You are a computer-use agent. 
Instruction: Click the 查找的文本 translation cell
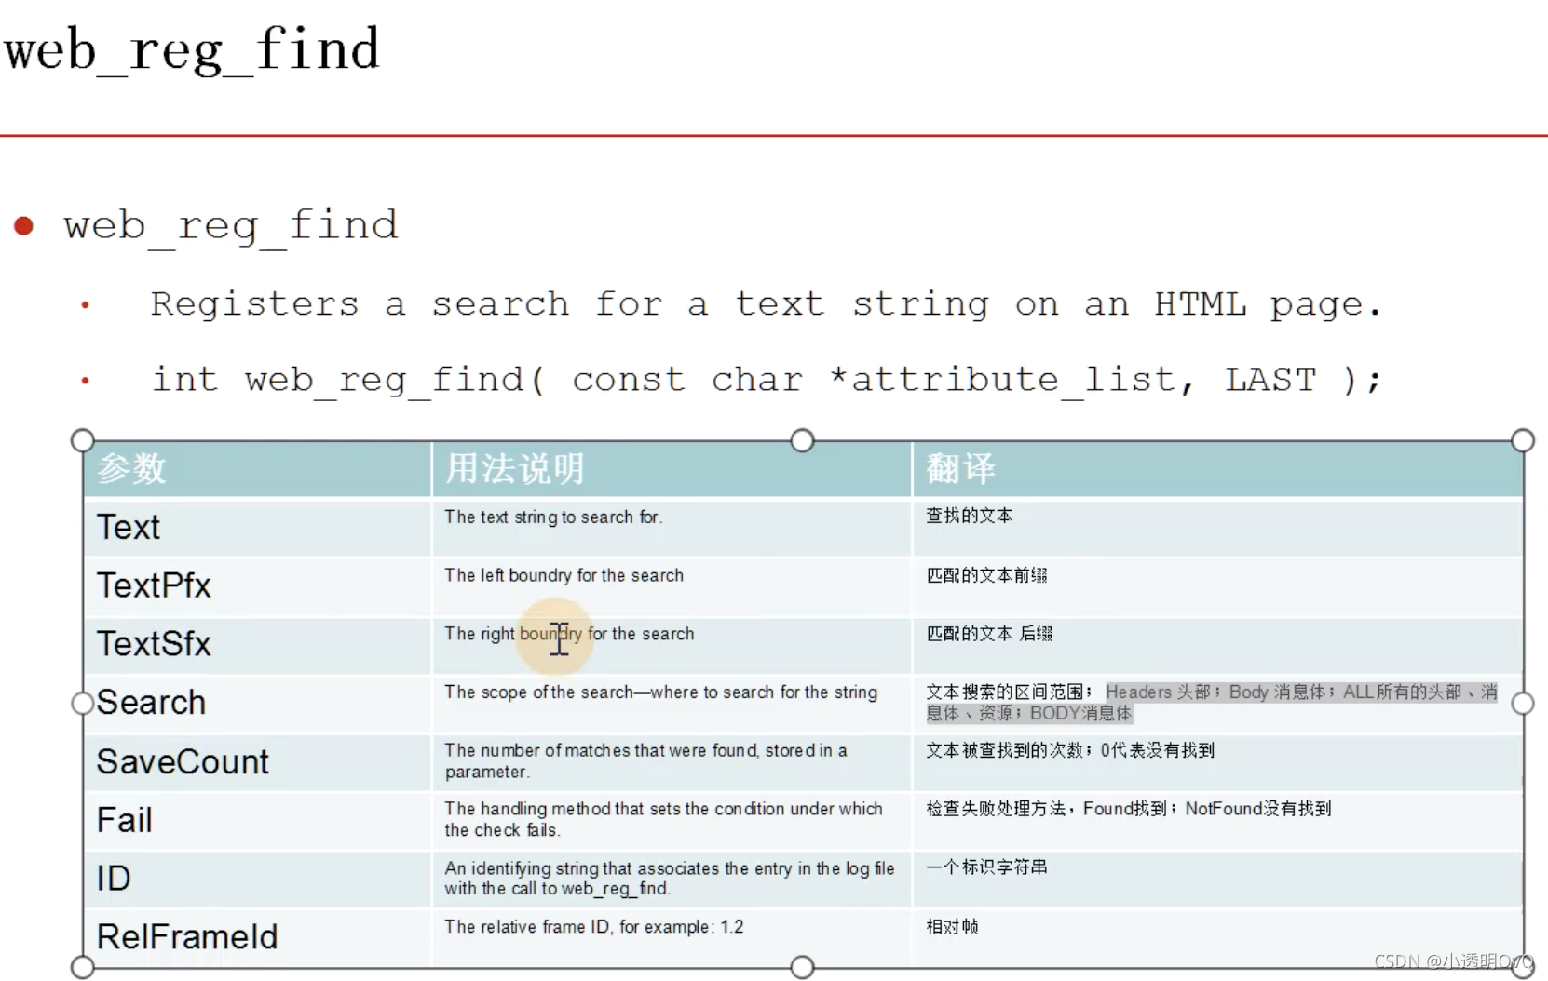pos(1217,528)
